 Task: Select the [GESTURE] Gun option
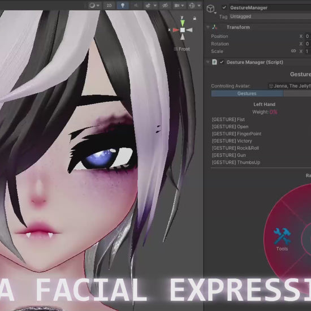tap(228, 155)
